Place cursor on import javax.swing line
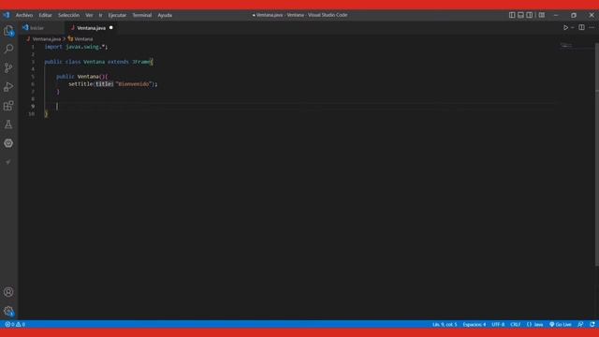599x337 pixels. coord(76,47)
